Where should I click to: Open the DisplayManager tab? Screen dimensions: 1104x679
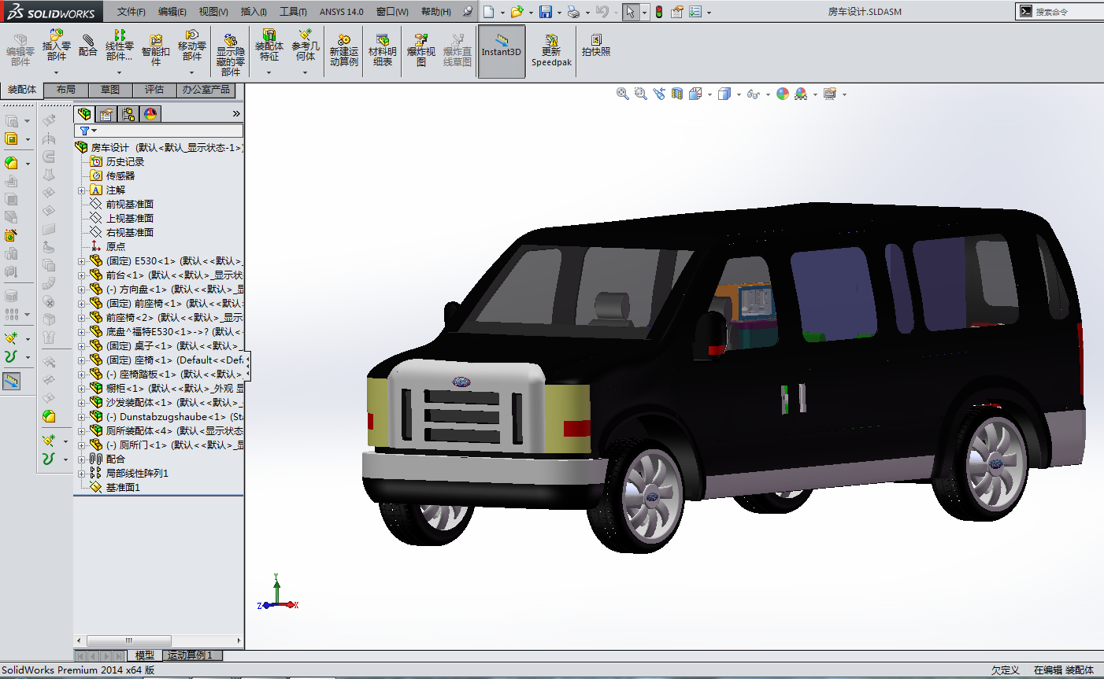(x=150, y=114)
